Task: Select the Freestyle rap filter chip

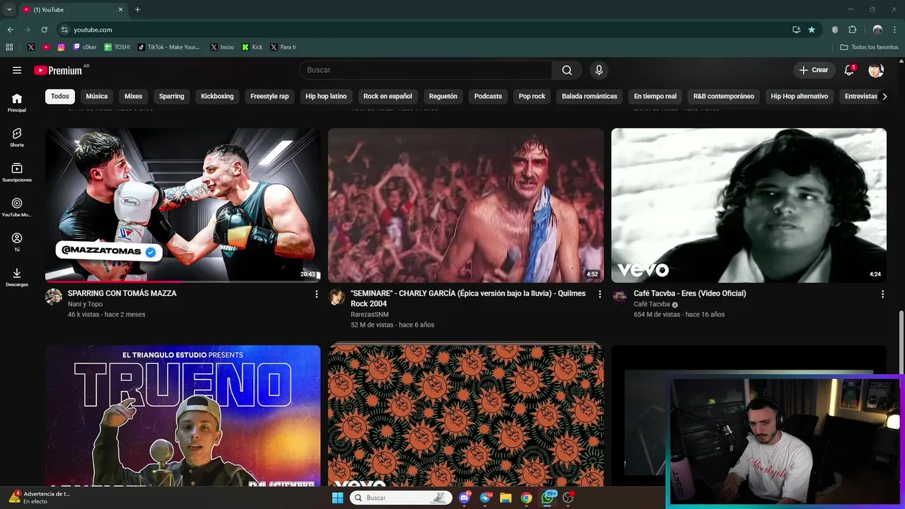Action: (269, 96)
